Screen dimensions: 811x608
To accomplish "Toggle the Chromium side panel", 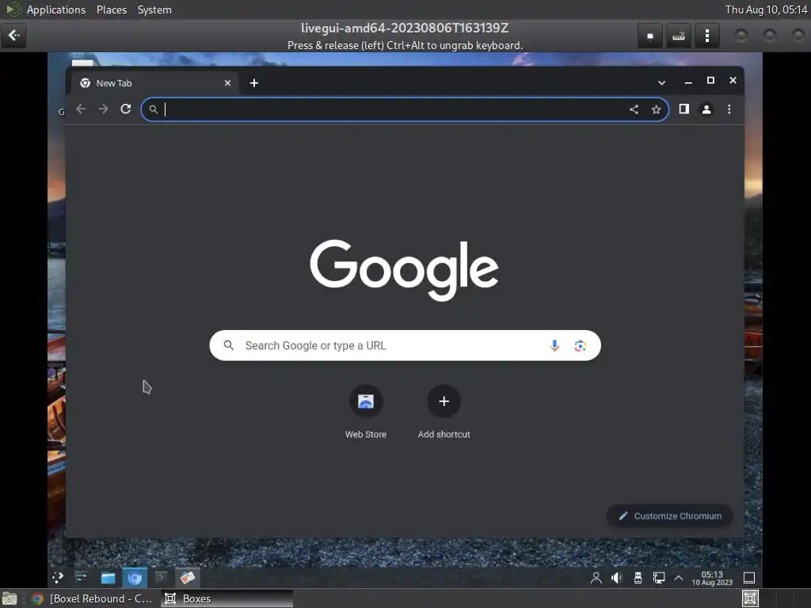I will (x=683, y=109).
